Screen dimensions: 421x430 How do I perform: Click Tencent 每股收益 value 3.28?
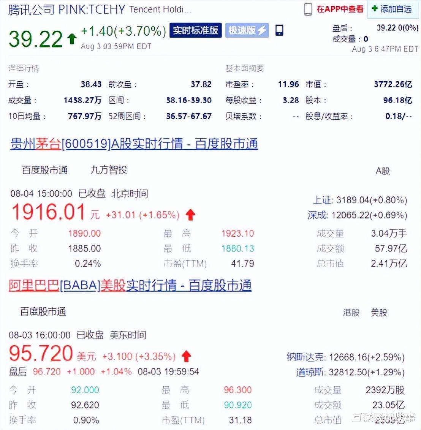tap(291, 100)
